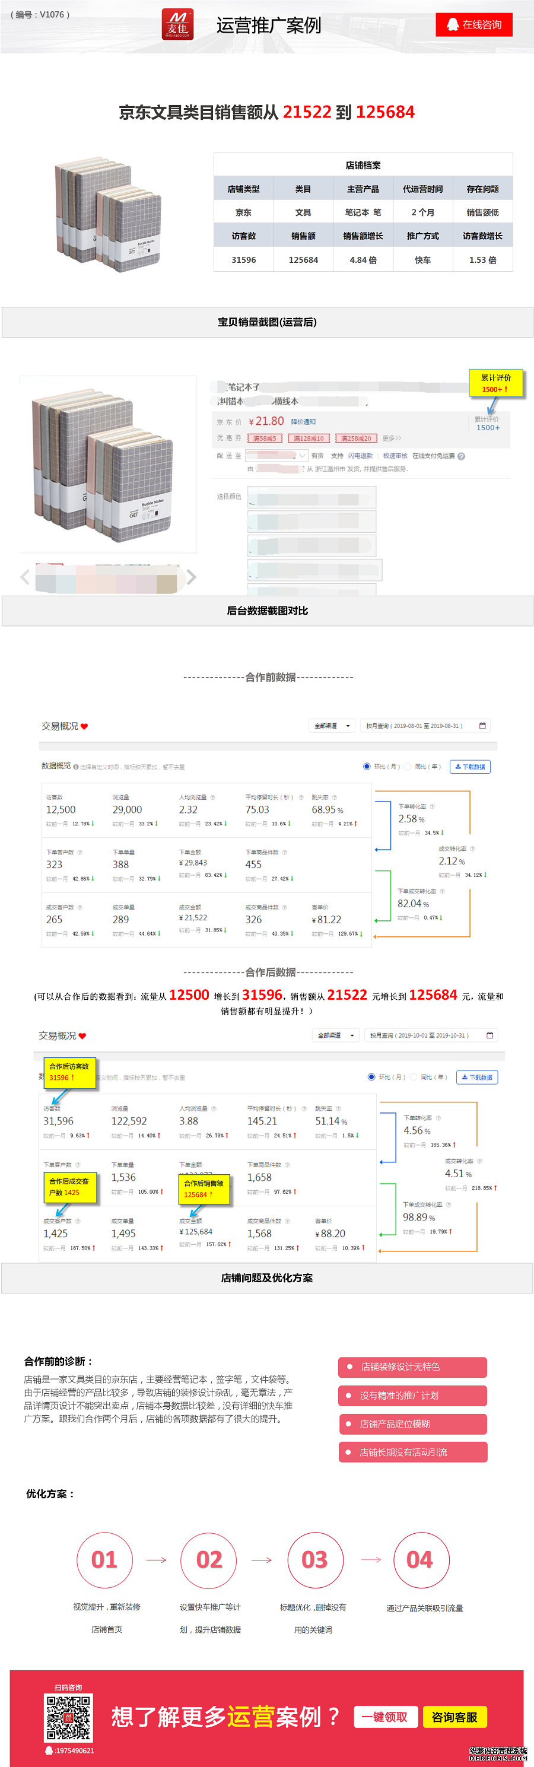Click help icon beside 平均停留时长 at 145.21

[303, 1108]
